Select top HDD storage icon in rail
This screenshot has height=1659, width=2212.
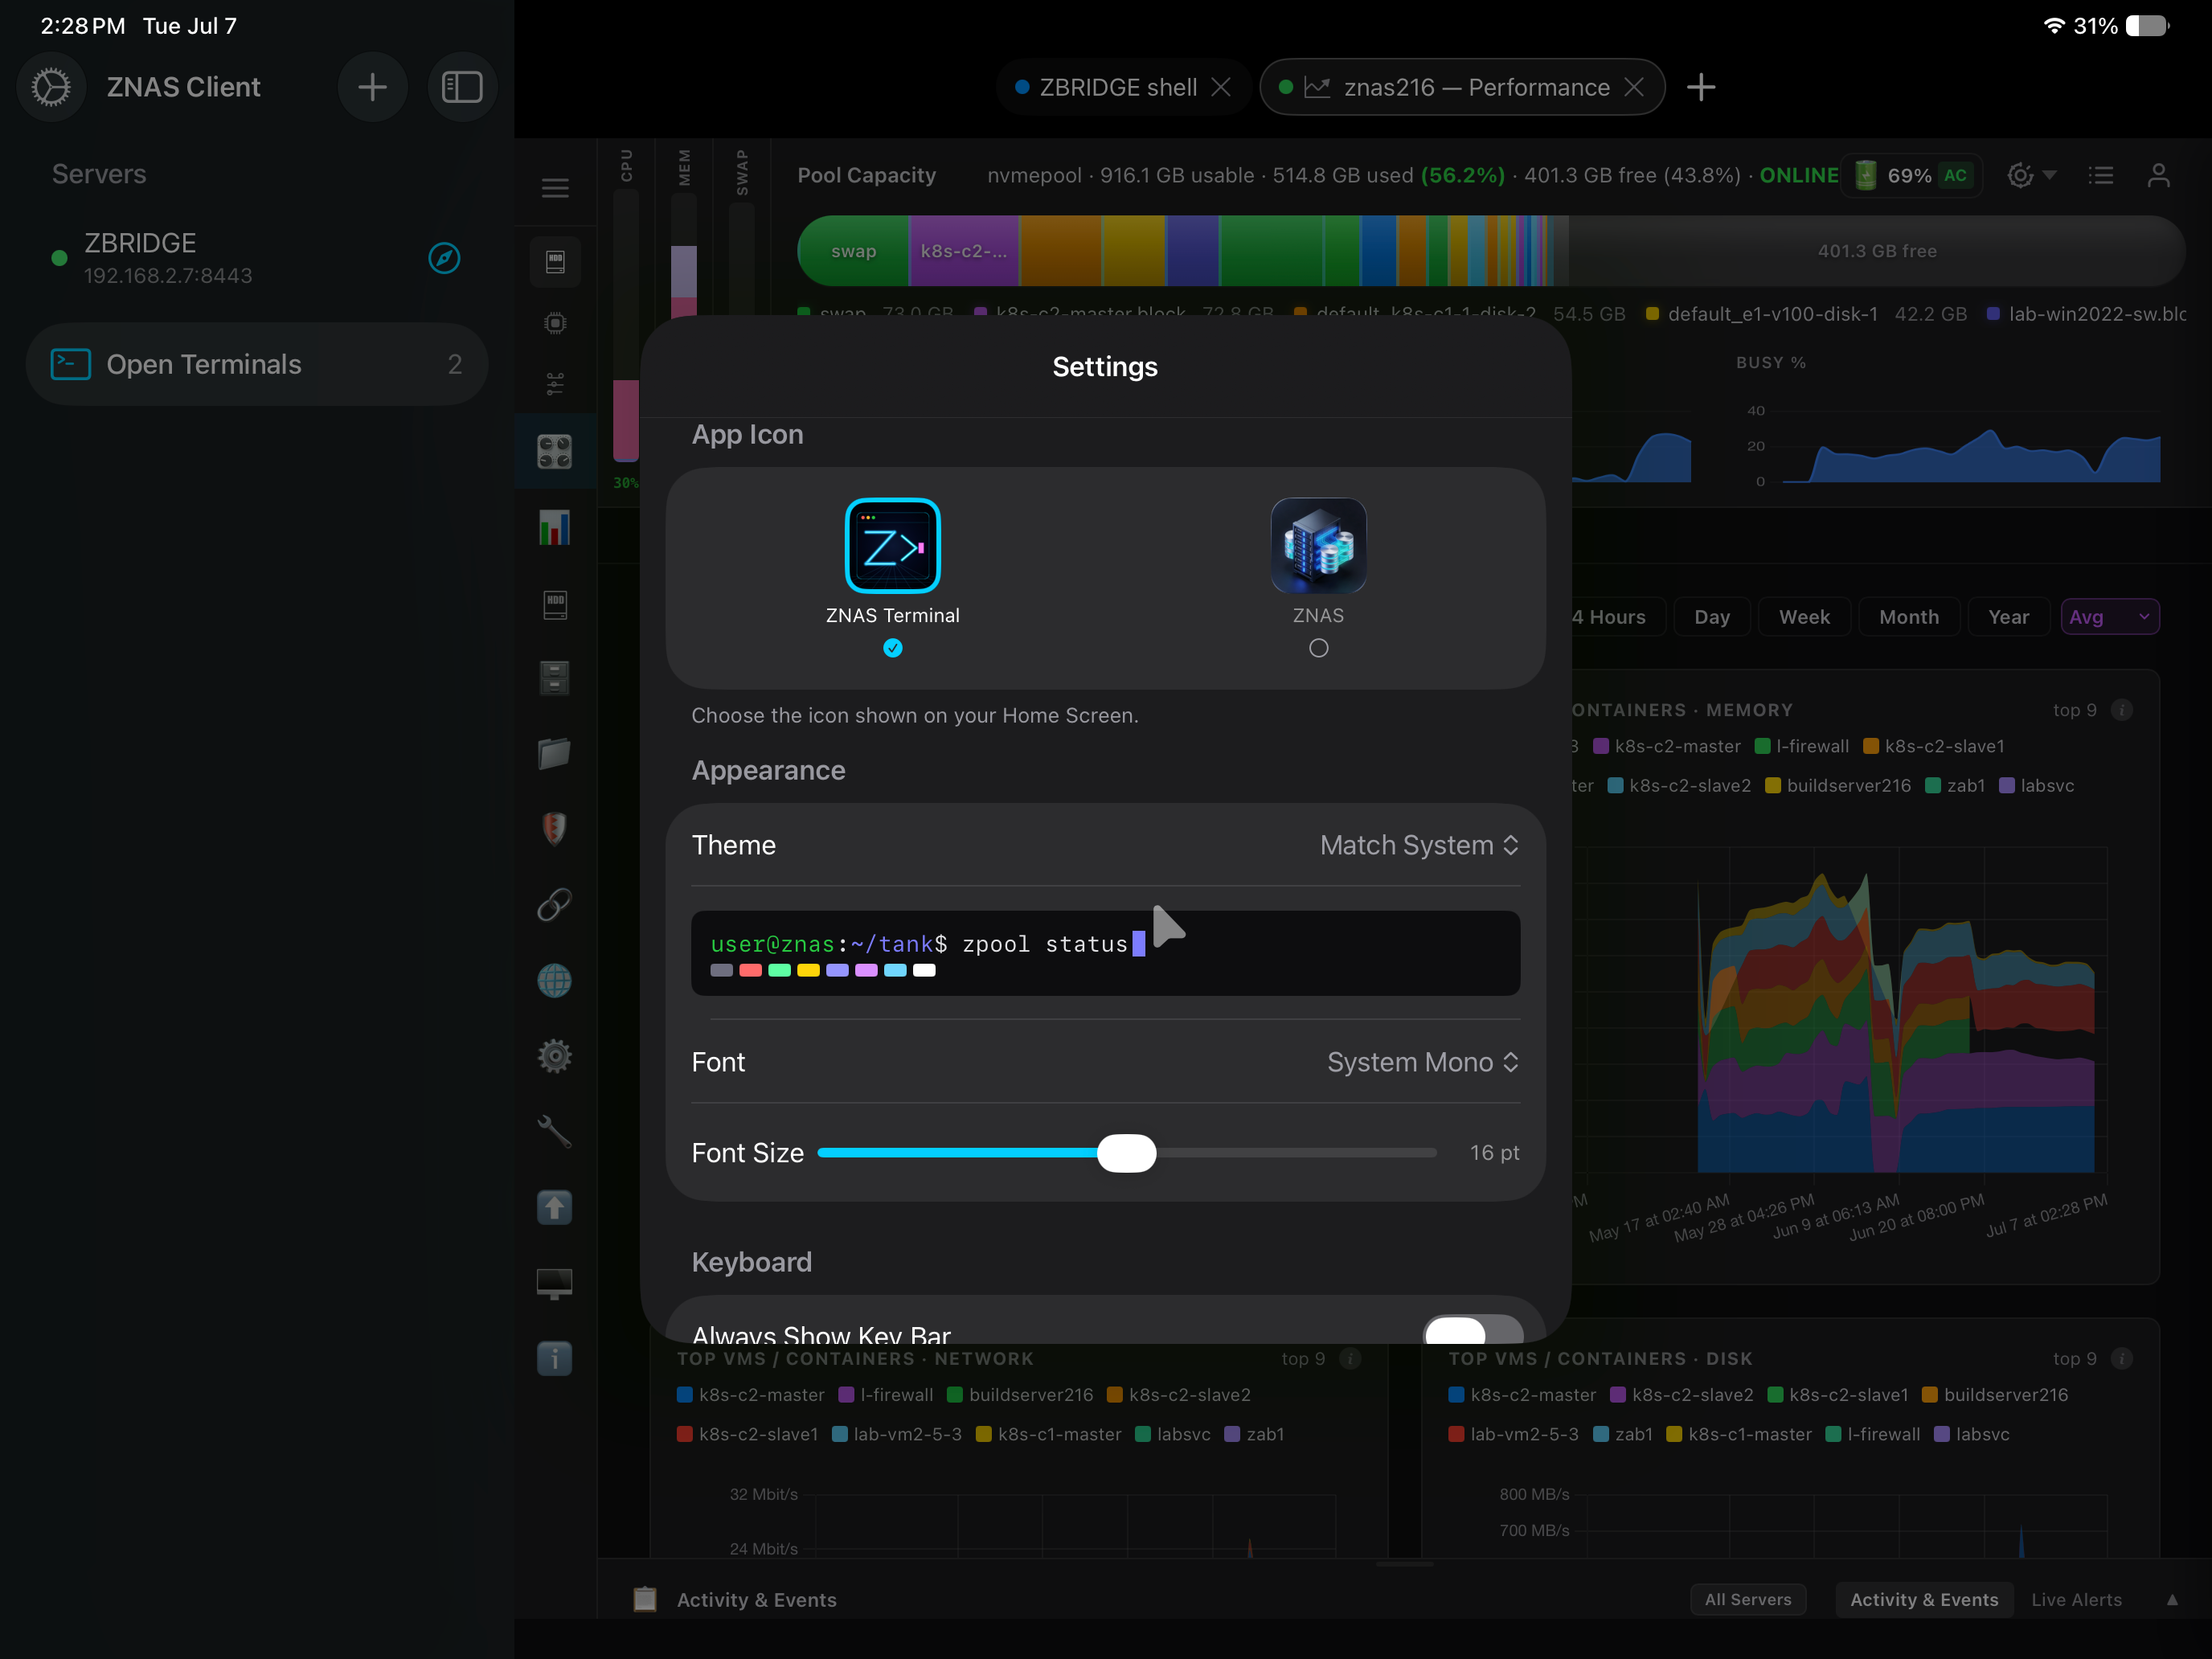coord(555,261)
